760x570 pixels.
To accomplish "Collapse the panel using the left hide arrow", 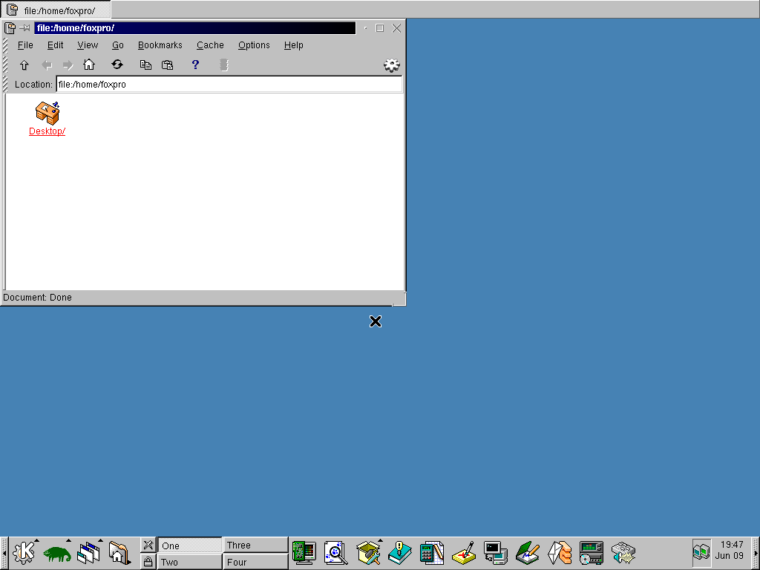I will (4, 552).
